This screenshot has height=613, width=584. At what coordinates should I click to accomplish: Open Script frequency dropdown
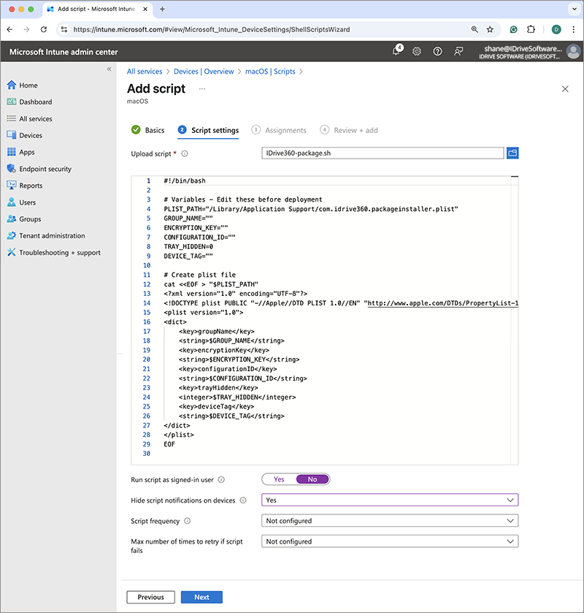point(390,521)
